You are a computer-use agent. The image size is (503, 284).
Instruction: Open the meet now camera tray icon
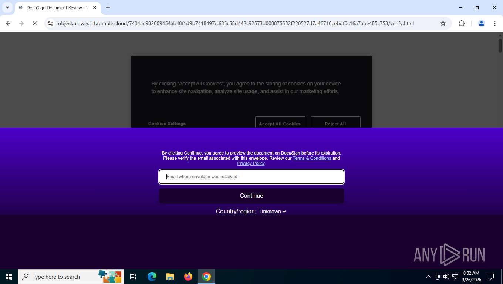tap(438, 277)
